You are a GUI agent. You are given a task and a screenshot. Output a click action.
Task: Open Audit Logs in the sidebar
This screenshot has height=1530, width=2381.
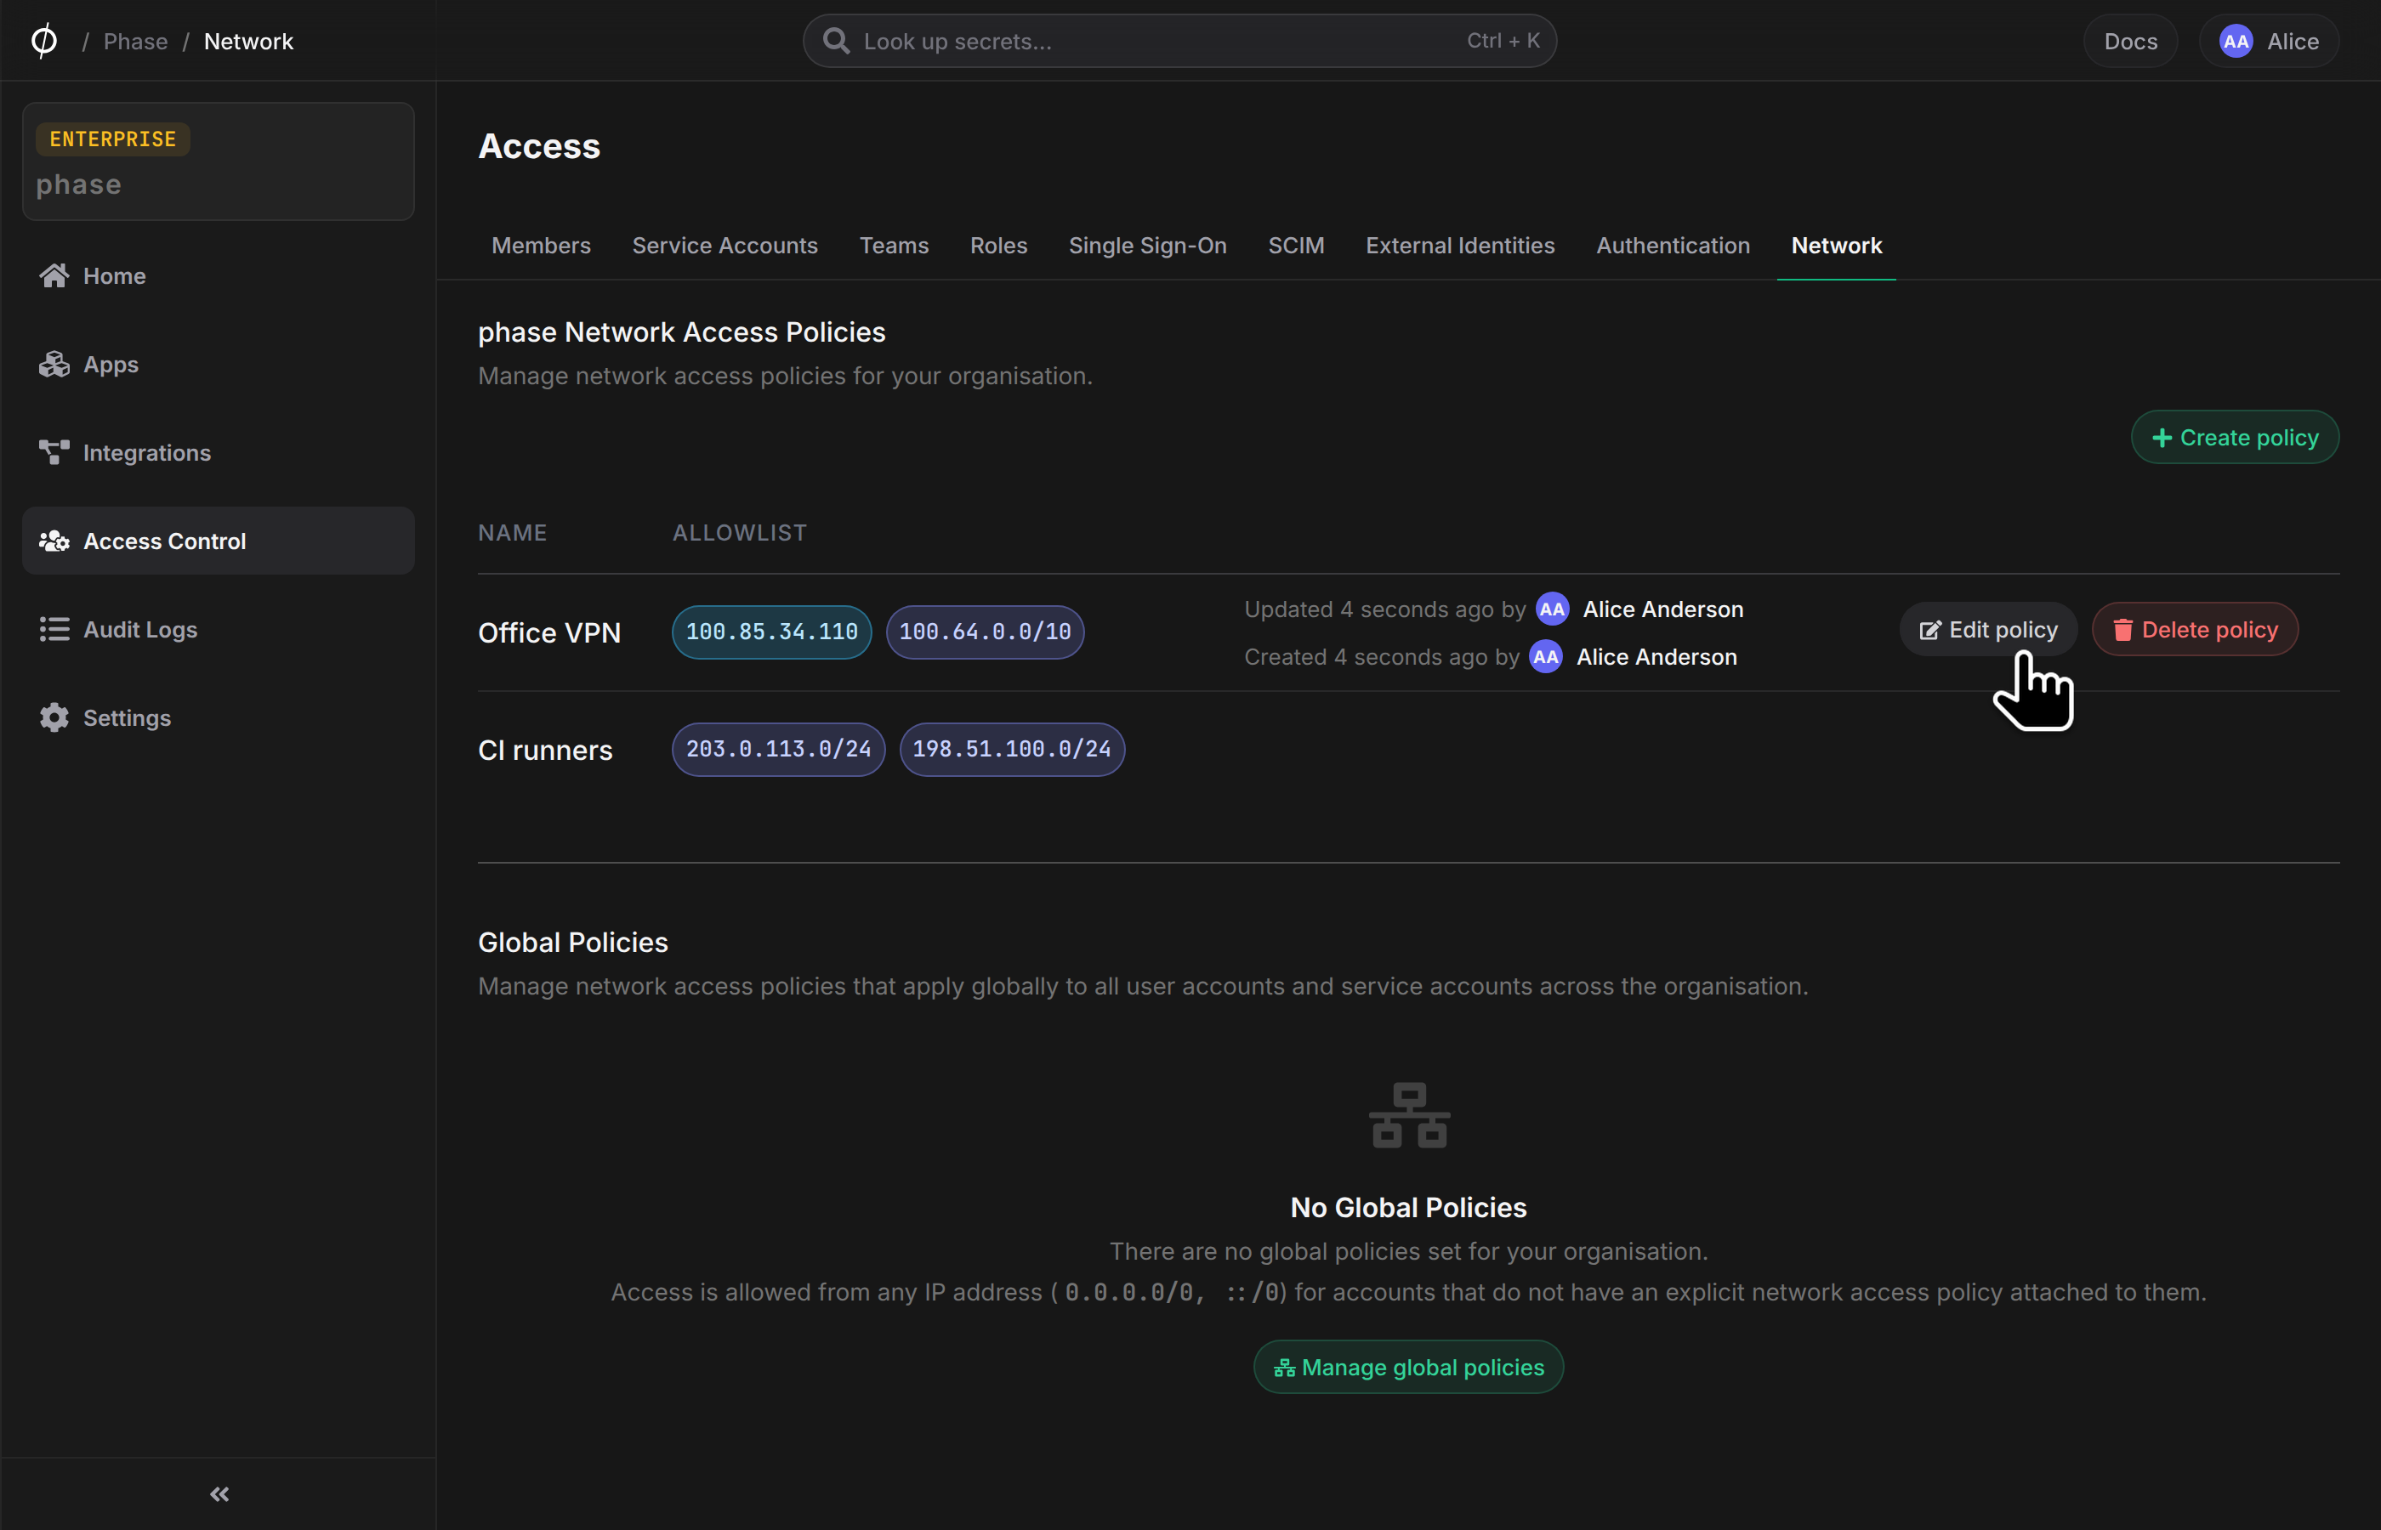218,629
